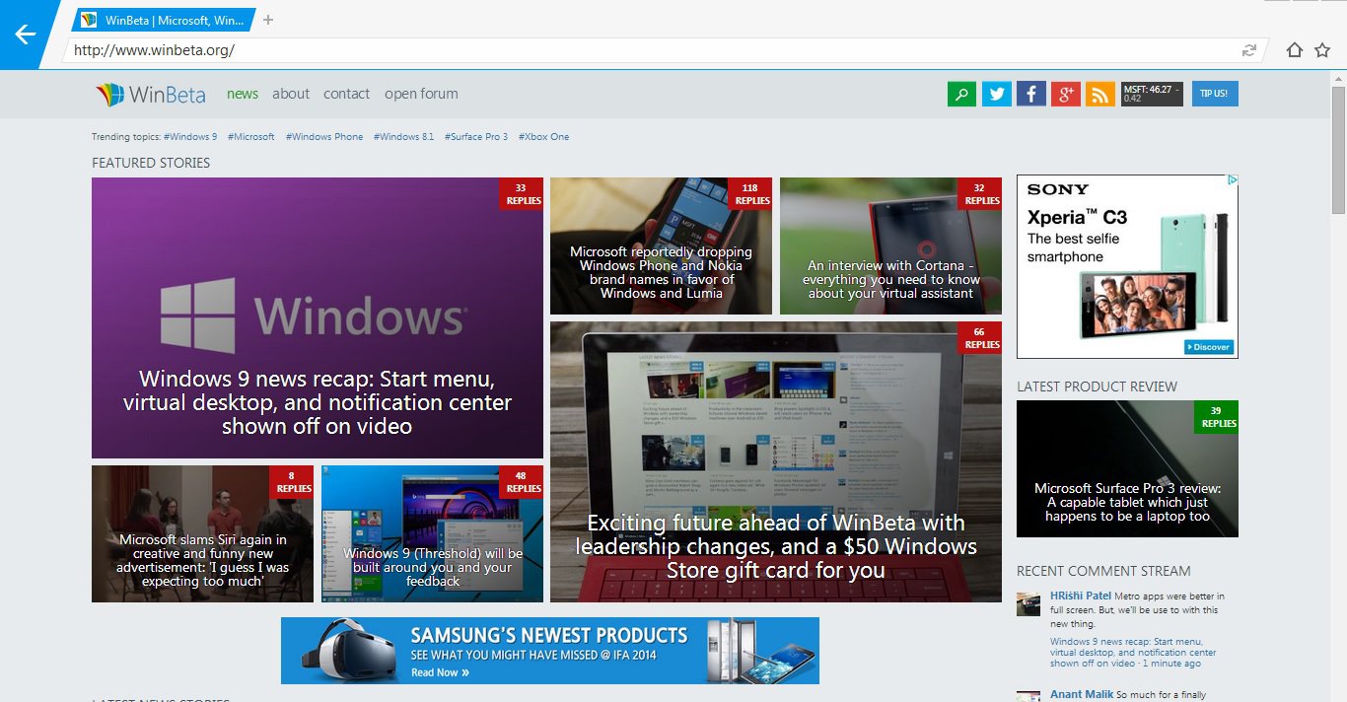Click the 118 REPLIES badge

[x=752, y=194]
